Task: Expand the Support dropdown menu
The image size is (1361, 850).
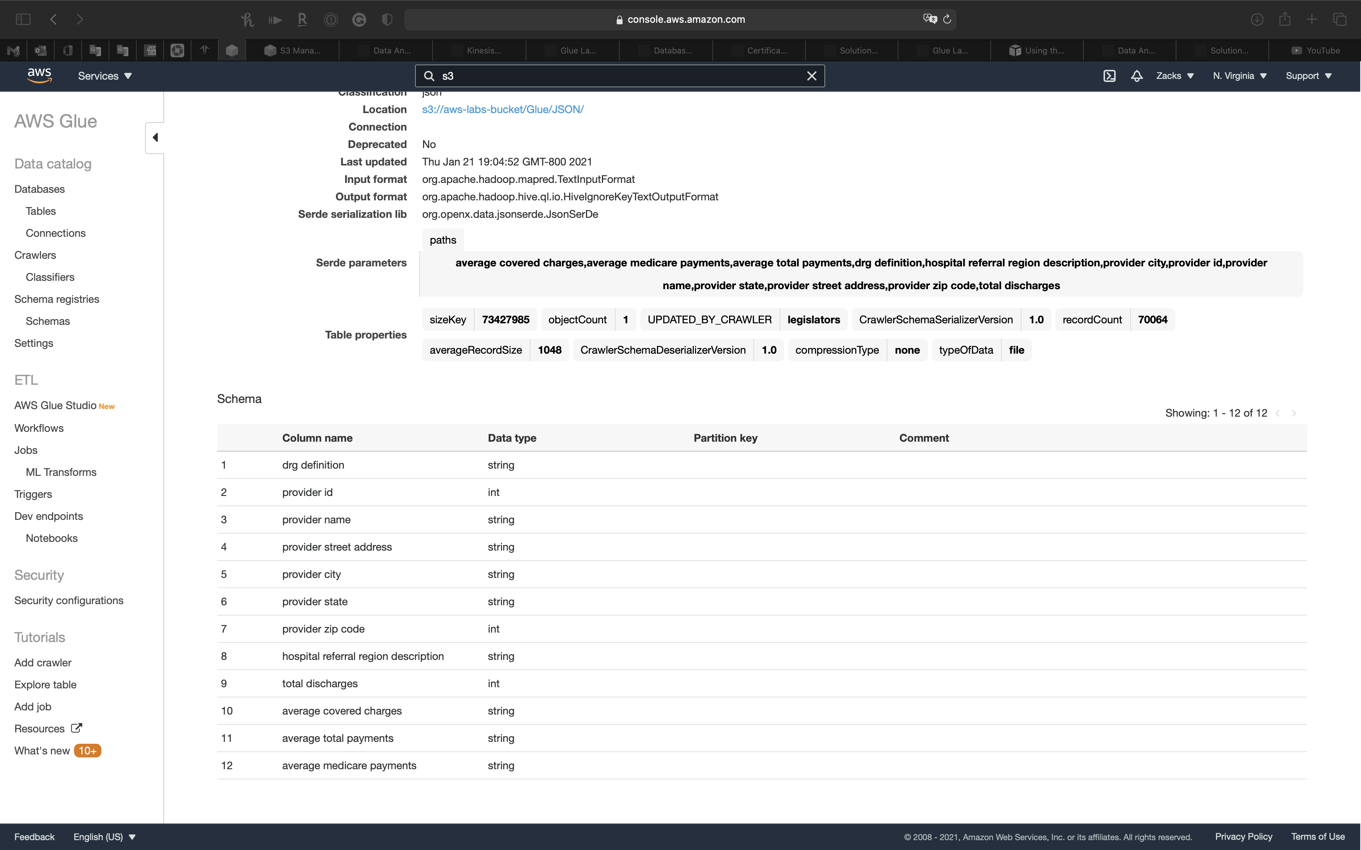Action: 1308,76
